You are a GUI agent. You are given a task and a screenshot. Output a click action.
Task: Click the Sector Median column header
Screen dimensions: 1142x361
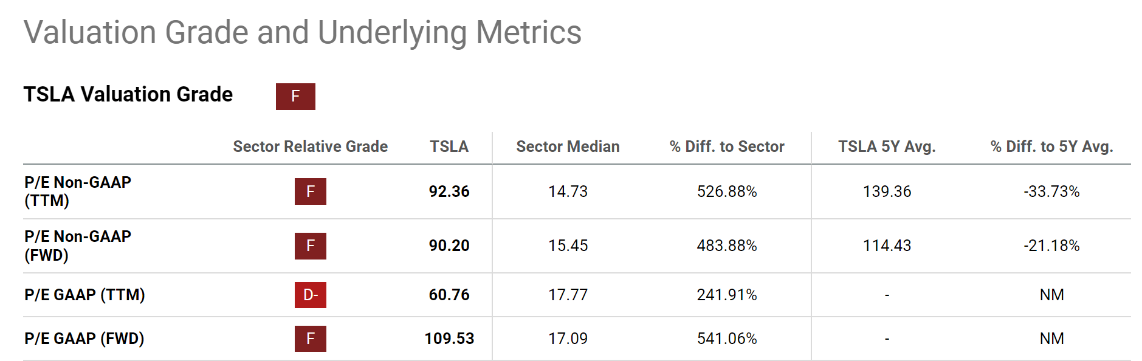(x=568, y=146)
